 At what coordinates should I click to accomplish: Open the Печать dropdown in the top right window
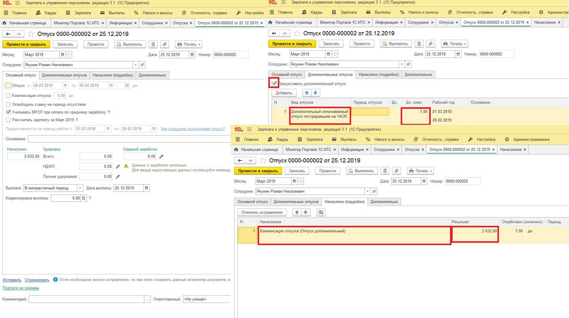454,44
